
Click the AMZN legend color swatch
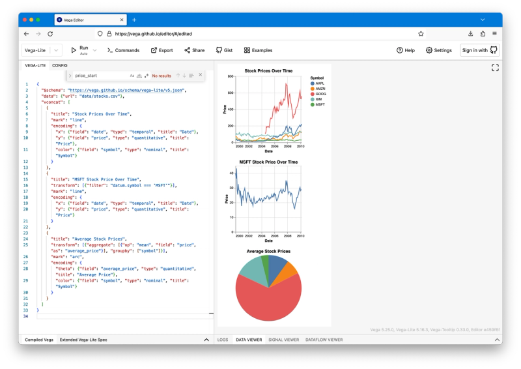(313, 89)
